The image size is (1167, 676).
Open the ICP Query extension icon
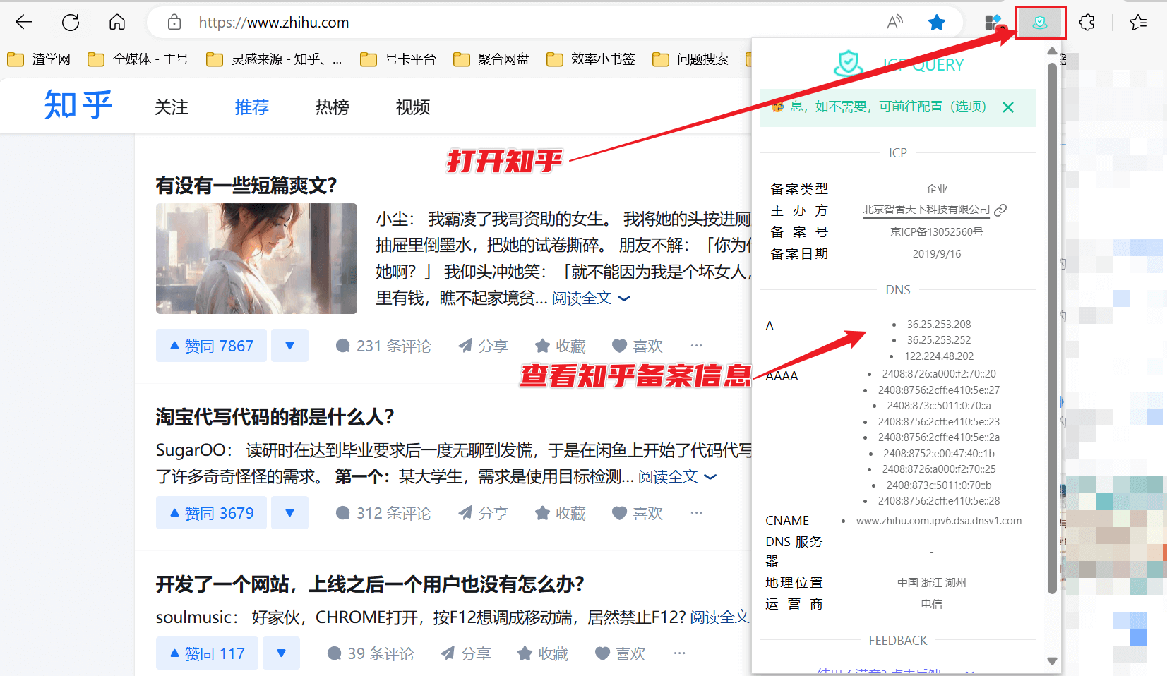point(1040,22)
